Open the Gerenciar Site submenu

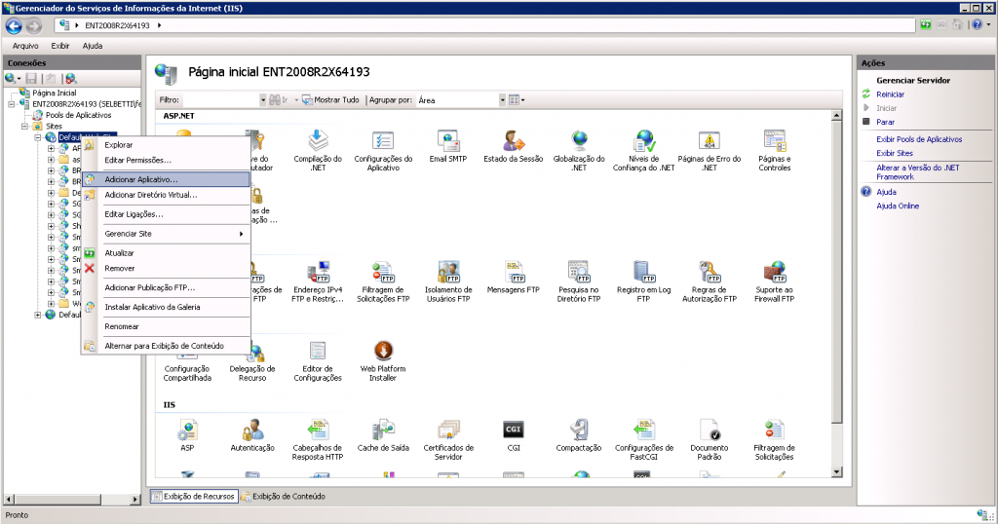[x=166, y=234]
